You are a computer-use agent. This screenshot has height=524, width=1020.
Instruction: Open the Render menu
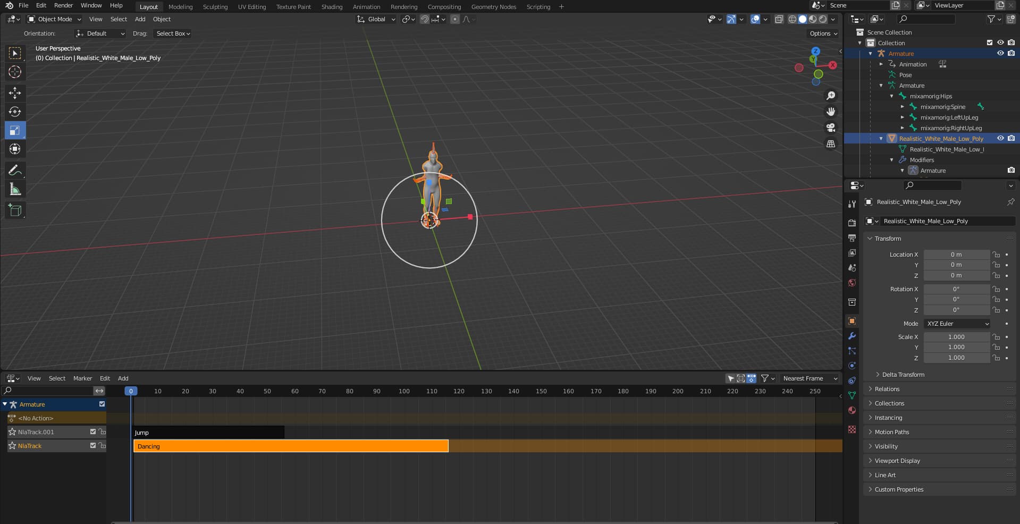click(x=63, y=5)
